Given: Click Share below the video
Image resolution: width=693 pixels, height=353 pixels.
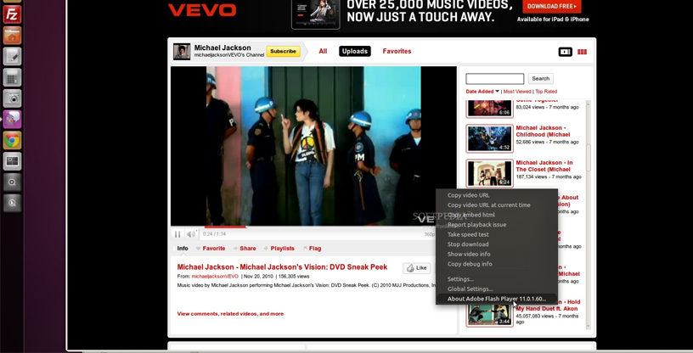Looking at the screenshot, I should click(x=245, y=249).
